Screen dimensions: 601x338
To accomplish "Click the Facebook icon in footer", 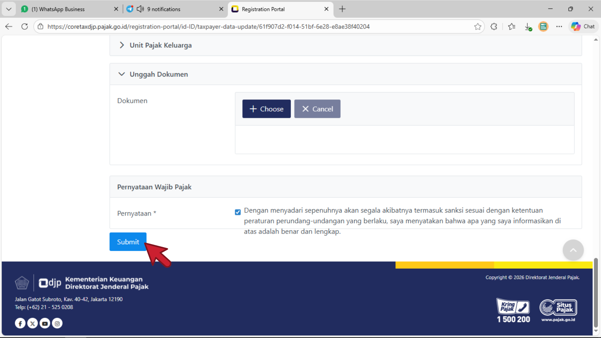I will (20, 323).
